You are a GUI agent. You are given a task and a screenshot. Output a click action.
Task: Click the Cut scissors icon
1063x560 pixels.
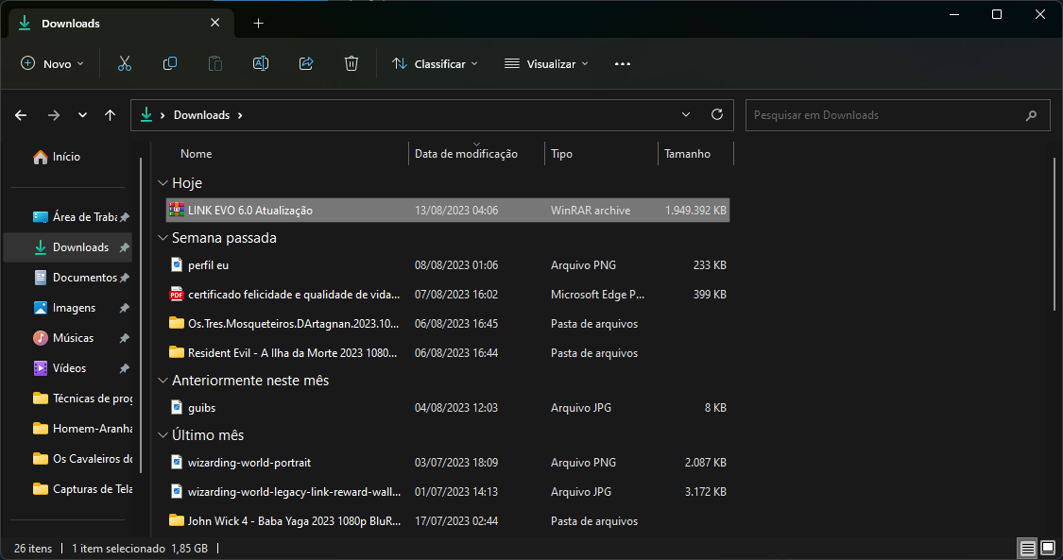coord(124,63)
